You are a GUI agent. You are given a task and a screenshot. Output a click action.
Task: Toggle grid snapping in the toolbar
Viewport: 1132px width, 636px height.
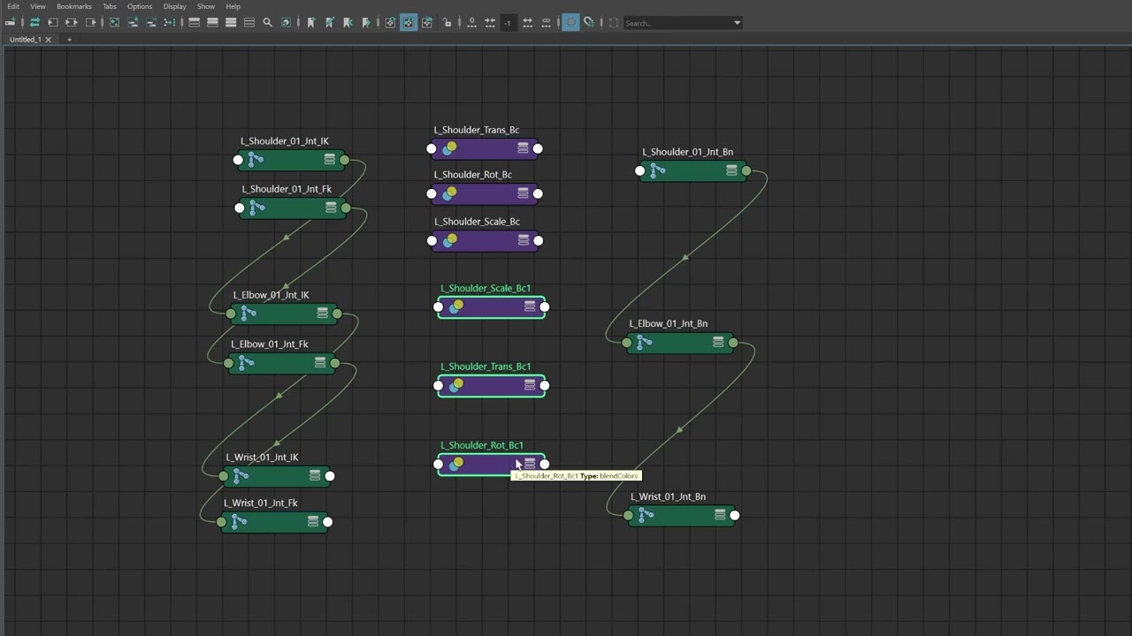[589, 22]
